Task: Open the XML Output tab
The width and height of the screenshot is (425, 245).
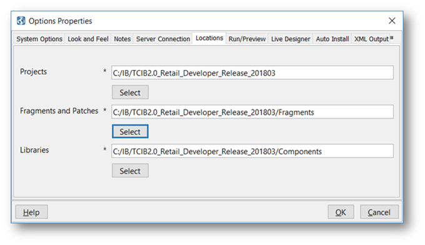Action: [371, 39]
